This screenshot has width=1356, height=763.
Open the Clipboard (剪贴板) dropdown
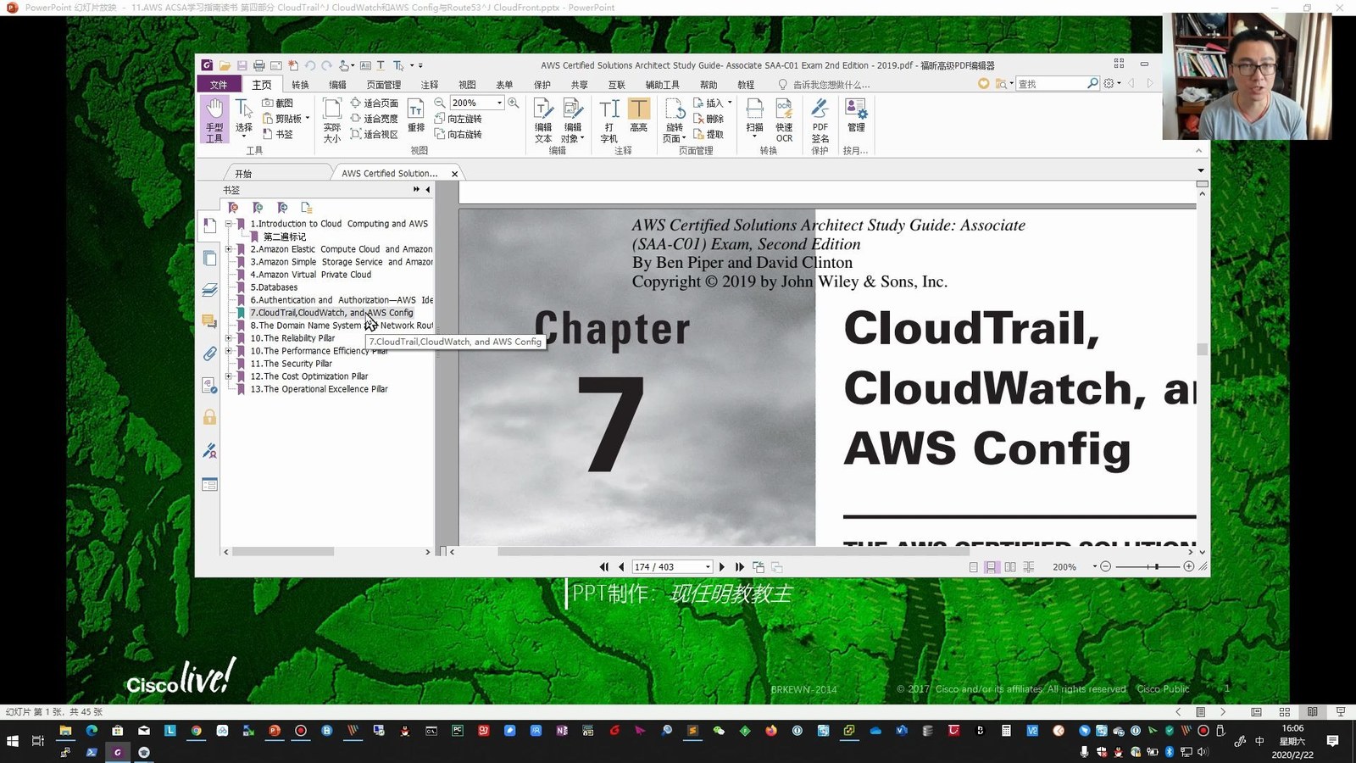click(x=308, y=119)
